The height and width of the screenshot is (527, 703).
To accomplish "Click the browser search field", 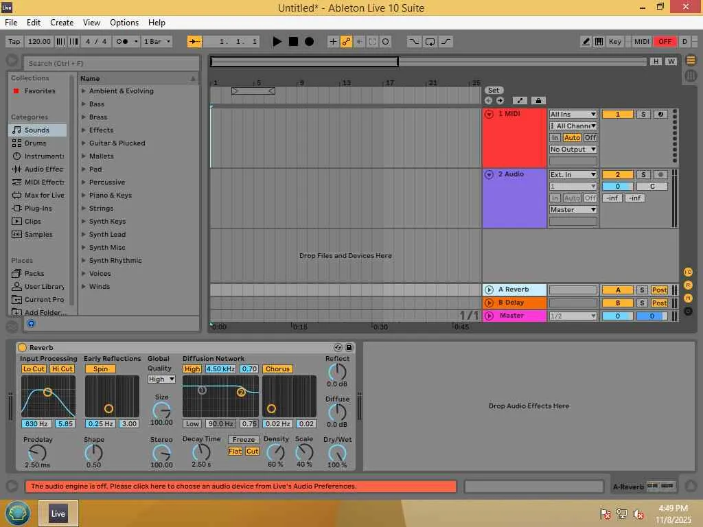I will tap(111, 63).
